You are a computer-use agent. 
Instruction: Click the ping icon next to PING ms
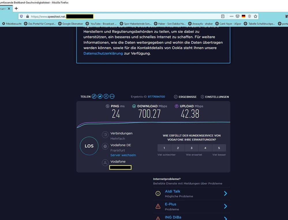107,106
